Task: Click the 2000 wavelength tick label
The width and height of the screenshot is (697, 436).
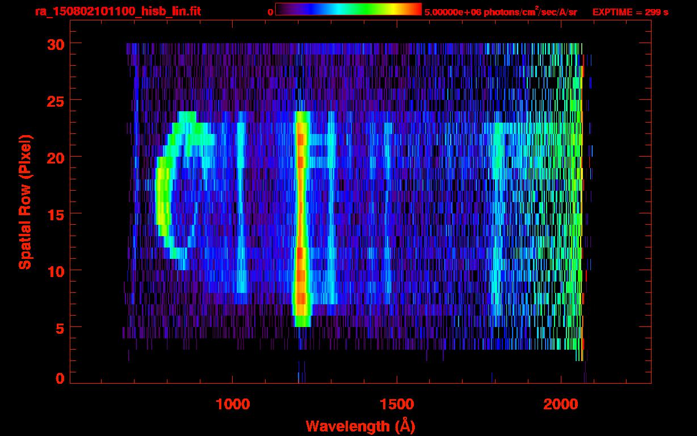Action: coord(561,404)
